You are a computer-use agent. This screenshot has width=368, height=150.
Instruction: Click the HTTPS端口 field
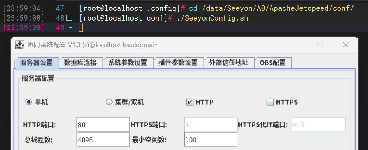pyautogui.click(x=211, y=125)
